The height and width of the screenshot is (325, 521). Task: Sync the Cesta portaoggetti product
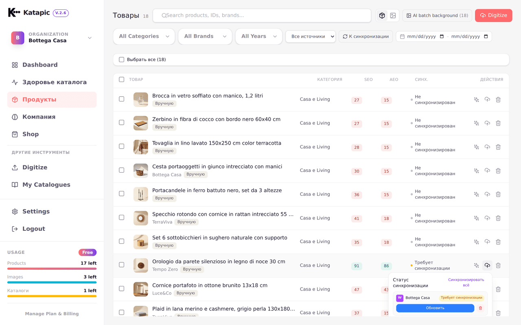pos(487,171)
